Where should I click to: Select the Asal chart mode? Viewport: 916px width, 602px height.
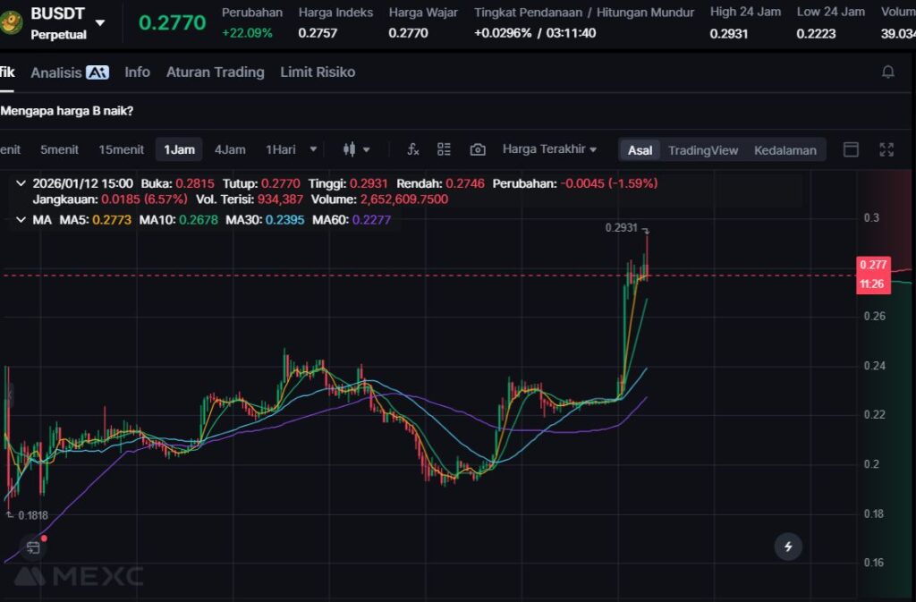(x=640, y=150)
